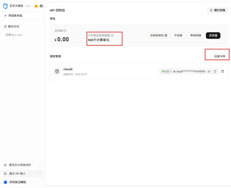
Task: Click the Hugging Face emoji icon
Action: (36, 6)
